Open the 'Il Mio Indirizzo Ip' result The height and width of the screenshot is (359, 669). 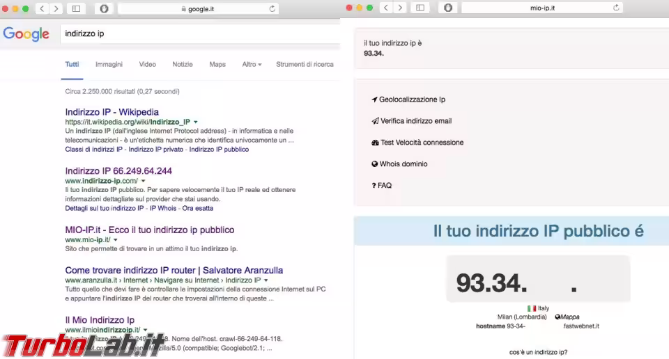100,320
